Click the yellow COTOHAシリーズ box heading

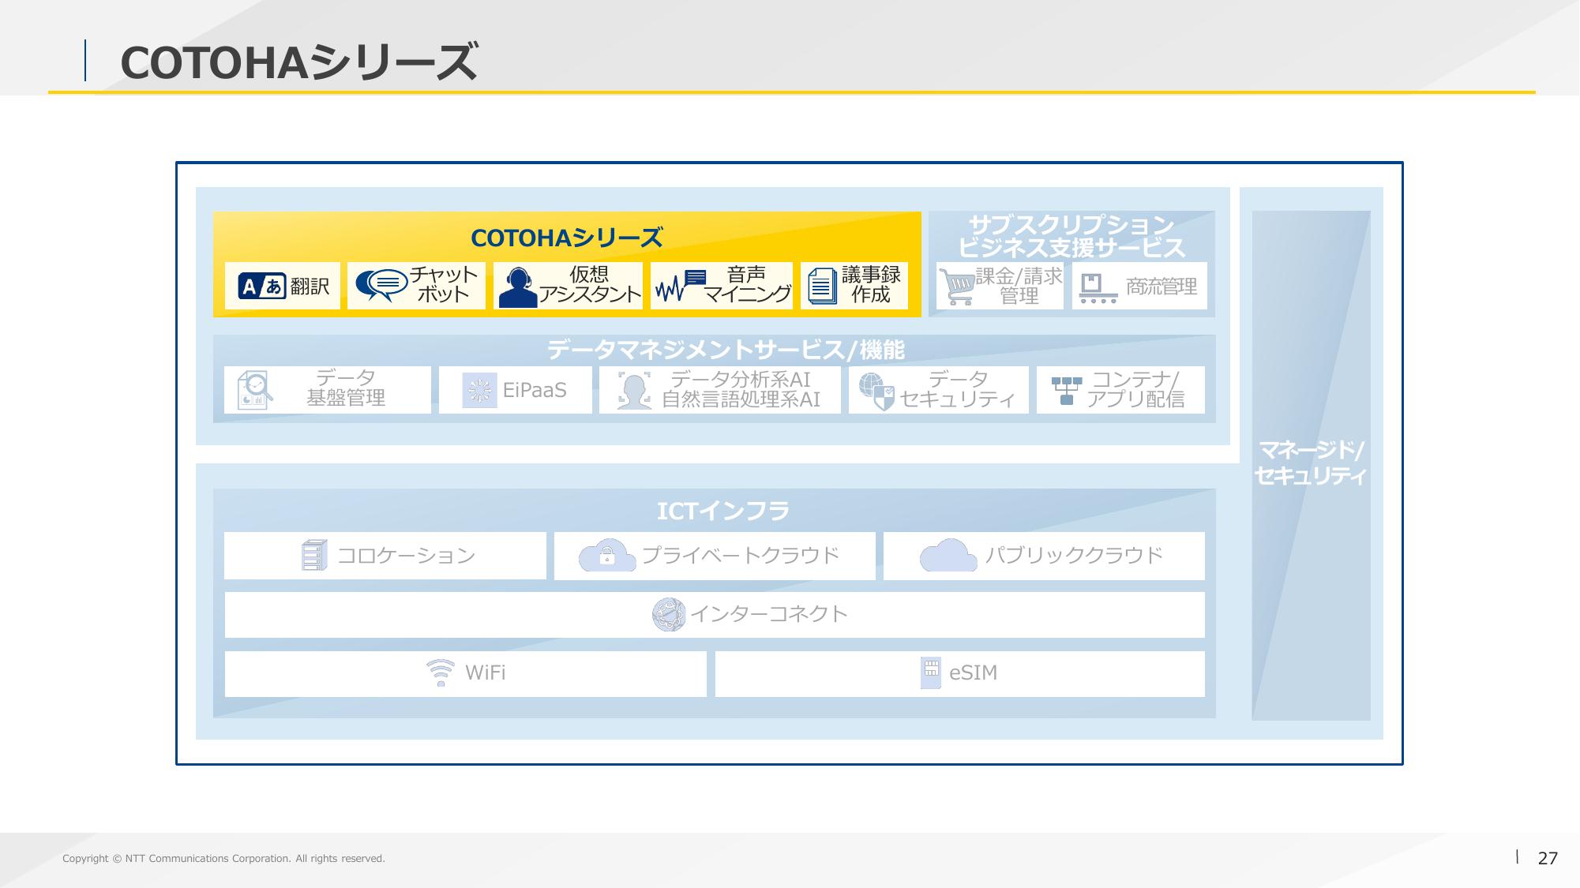(x=566, y=238)
